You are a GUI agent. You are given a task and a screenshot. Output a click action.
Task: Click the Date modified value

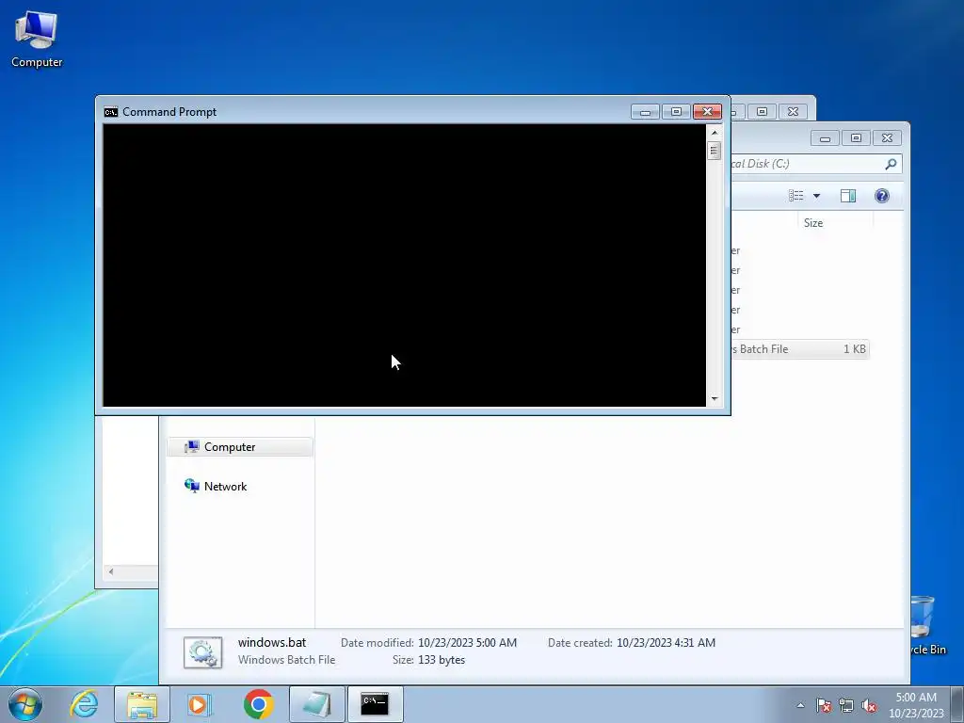point(467,643)
